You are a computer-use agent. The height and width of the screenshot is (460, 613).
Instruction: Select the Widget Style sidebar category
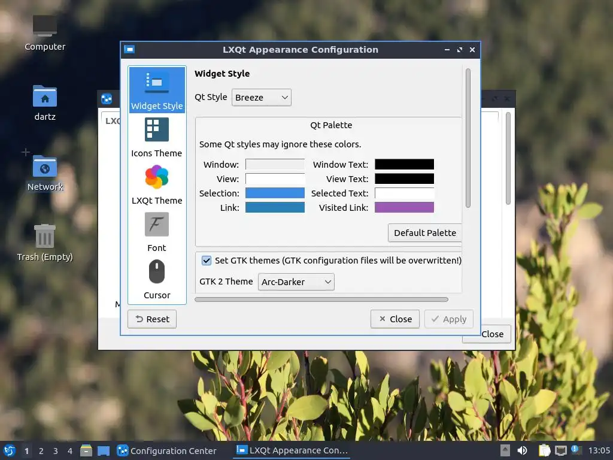pos(157,90)
